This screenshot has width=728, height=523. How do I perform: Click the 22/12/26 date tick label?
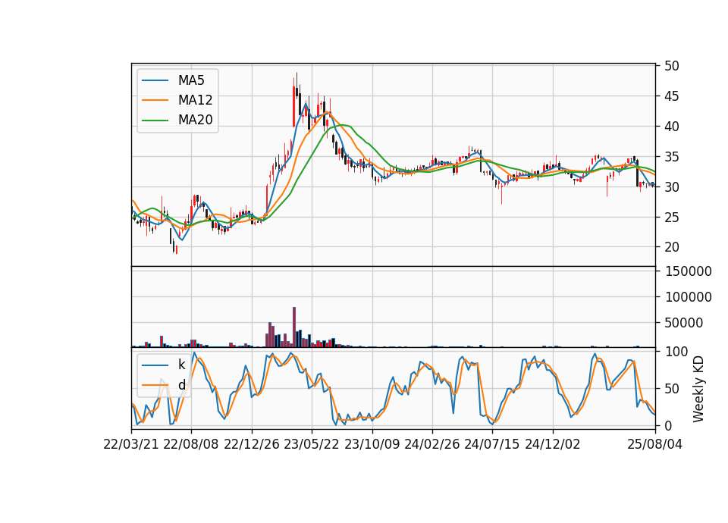252,444
